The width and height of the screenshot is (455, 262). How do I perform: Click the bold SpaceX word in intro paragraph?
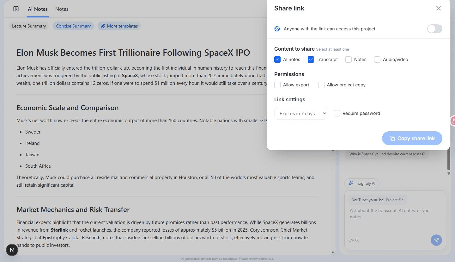click(130, 76)
